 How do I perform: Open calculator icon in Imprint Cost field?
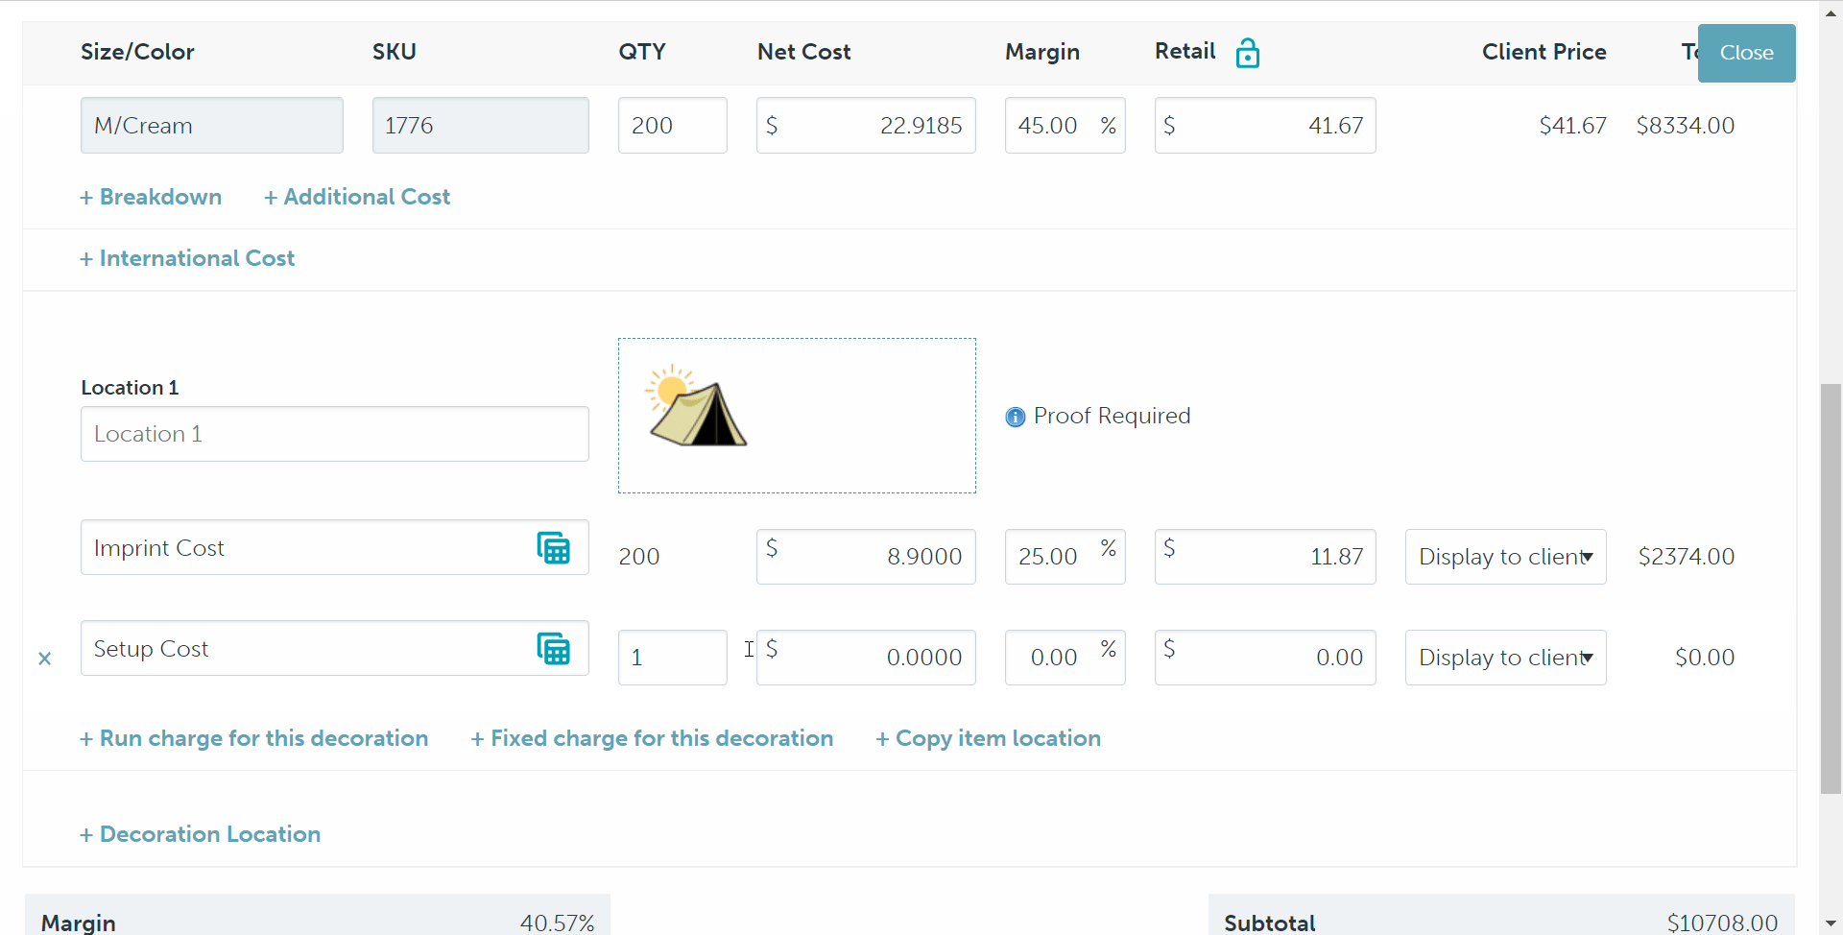tap(553, 548)
